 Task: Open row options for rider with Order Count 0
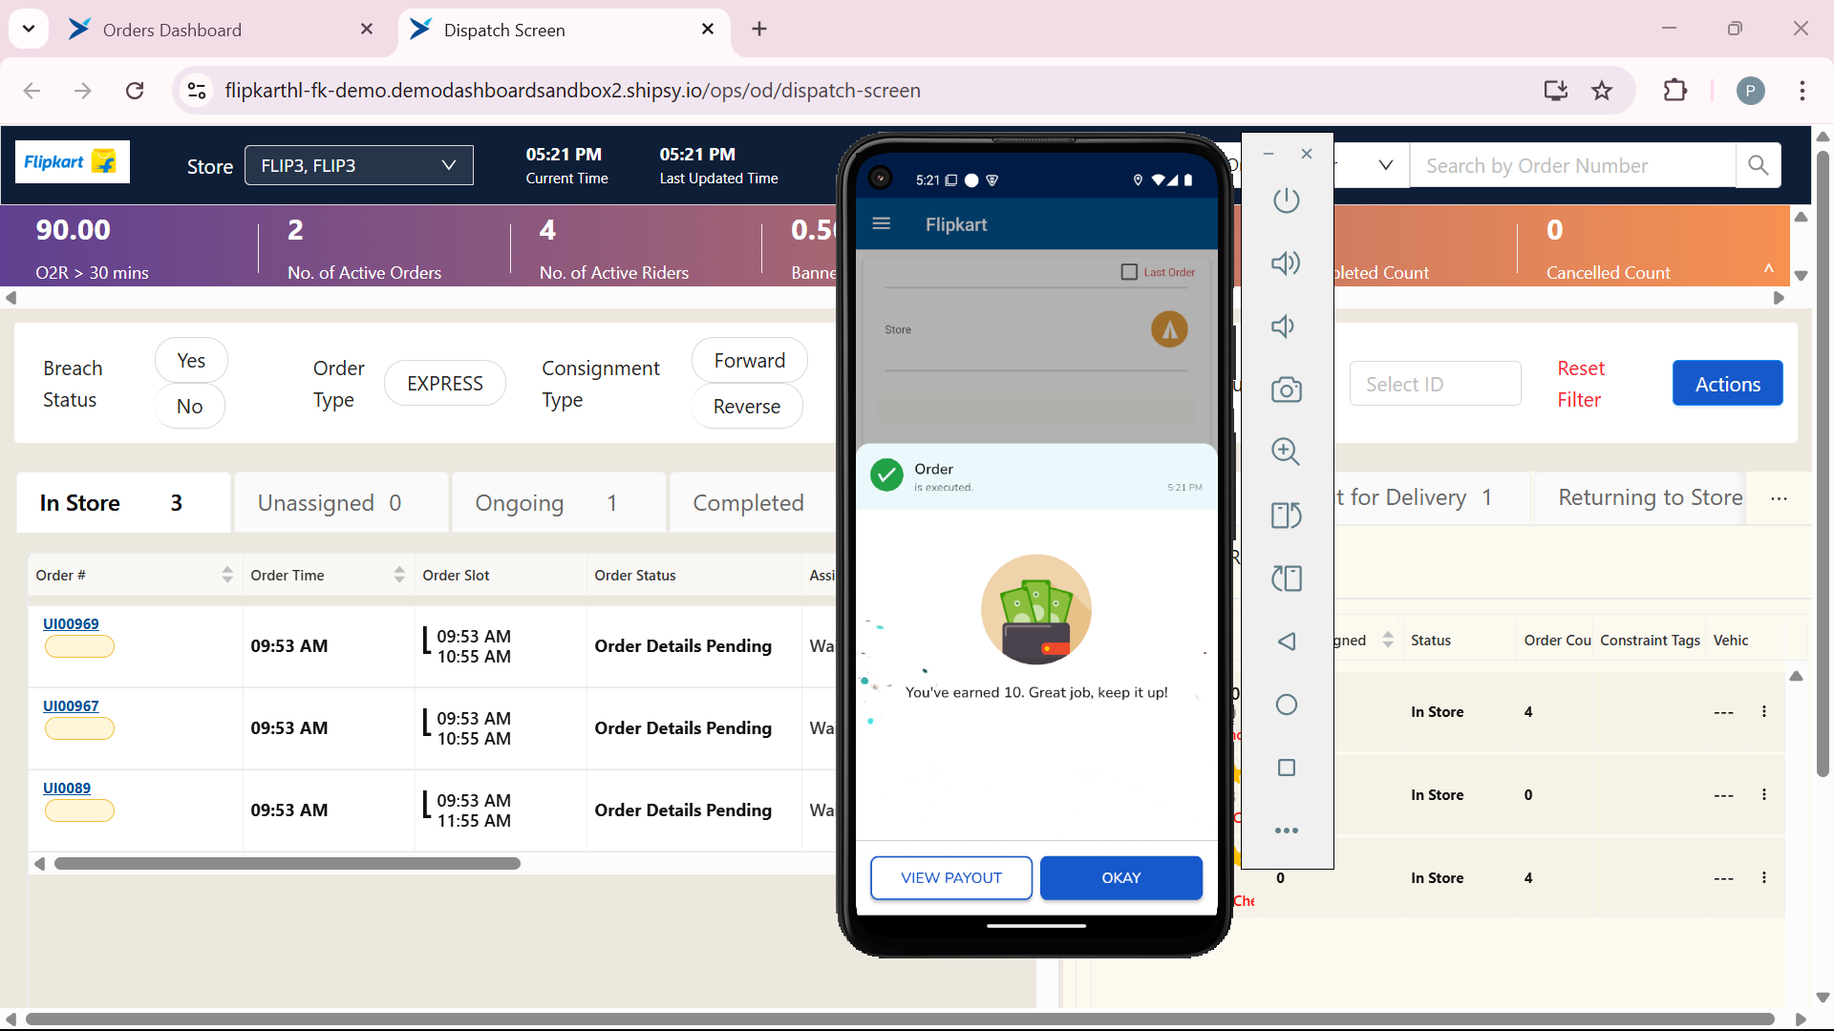[x=1764, y=794]
